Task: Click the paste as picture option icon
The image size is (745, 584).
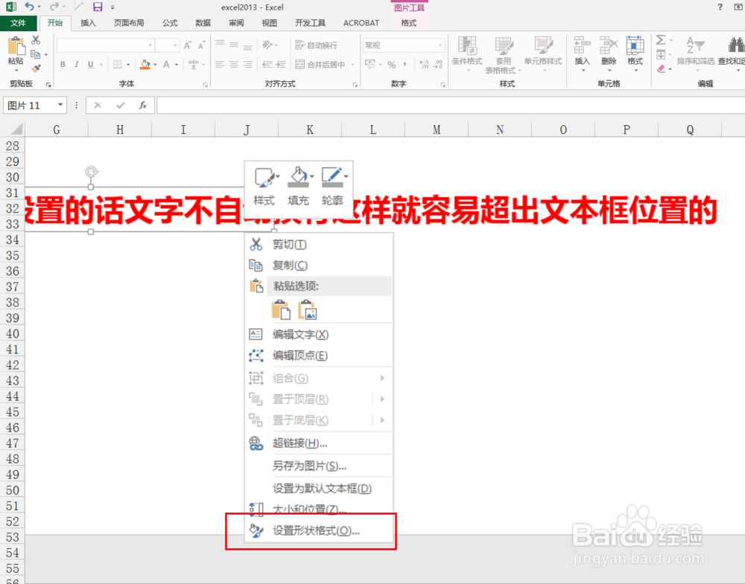Action: 308,309
